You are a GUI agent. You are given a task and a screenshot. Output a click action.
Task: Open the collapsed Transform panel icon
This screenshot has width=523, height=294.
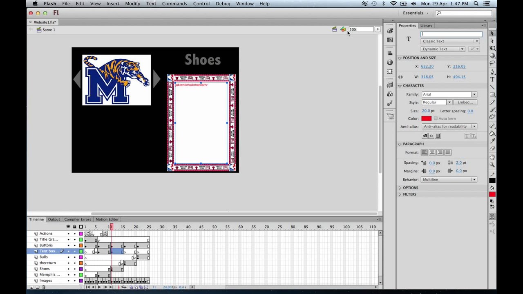390,71
